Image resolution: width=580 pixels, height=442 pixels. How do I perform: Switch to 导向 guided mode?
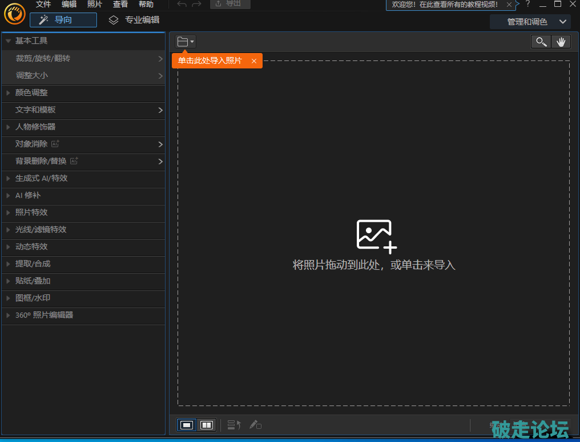[63, 20]
